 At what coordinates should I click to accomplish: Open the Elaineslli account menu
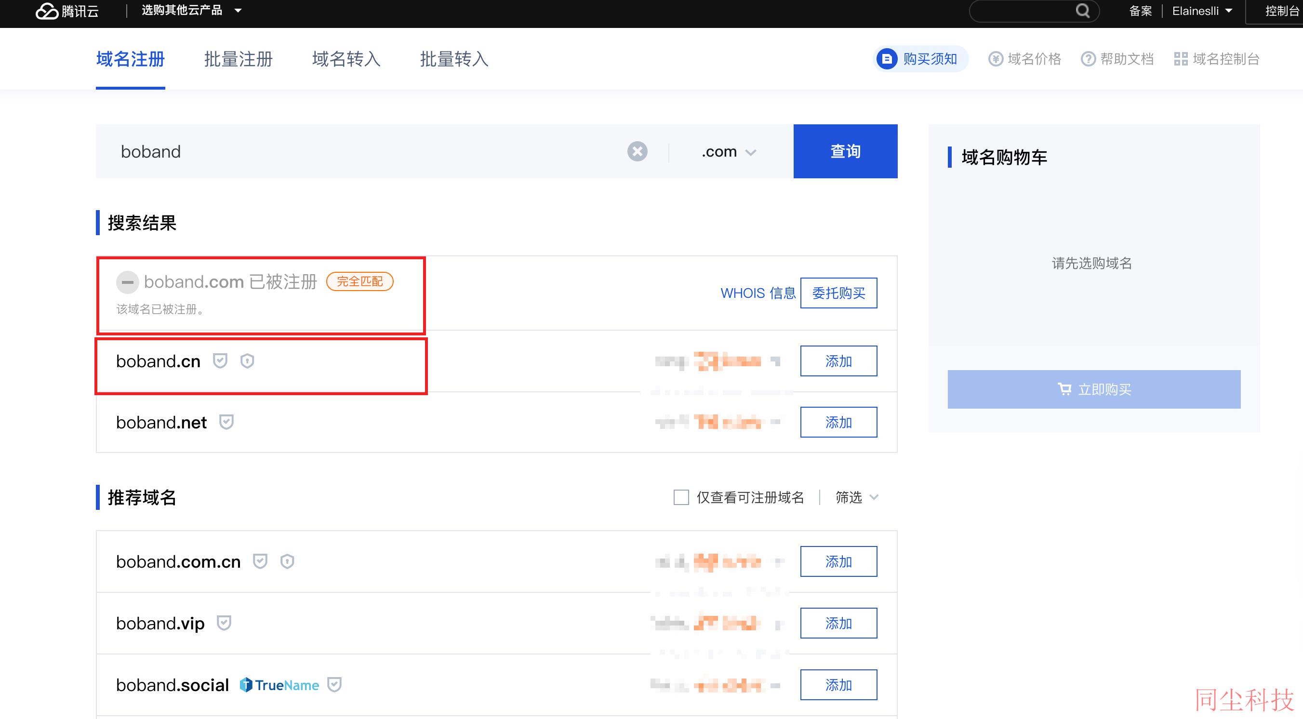[x=1202, y=11]
